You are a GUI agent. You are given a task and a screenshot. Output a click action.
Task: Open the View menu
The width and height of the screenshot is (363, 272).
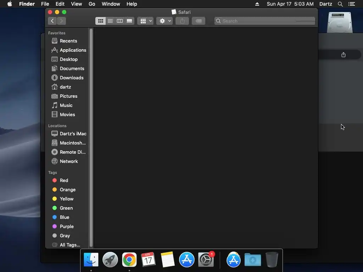(77, 4)
